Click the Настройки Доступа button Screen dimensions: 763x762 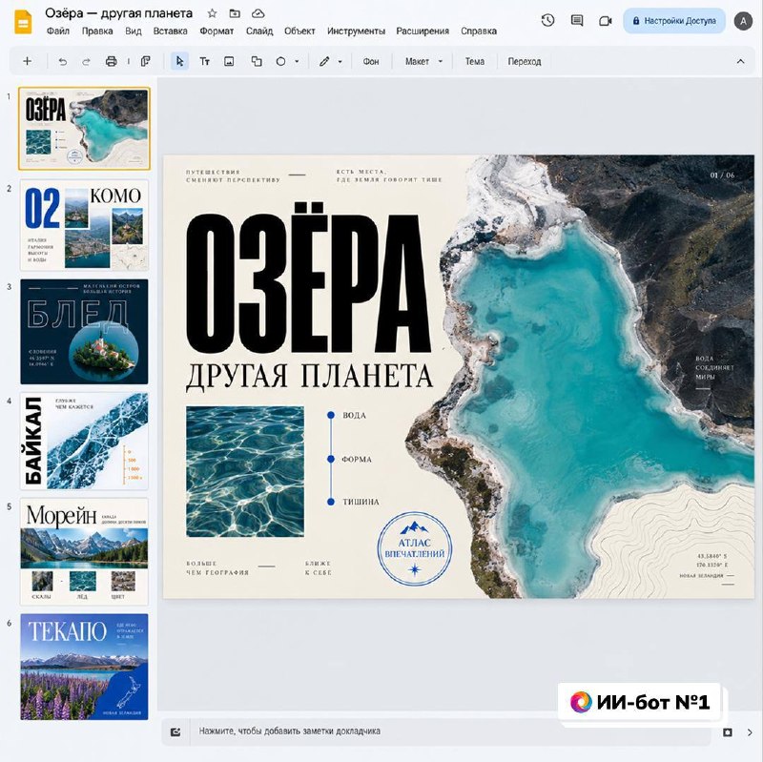click(x=674, y=21)
